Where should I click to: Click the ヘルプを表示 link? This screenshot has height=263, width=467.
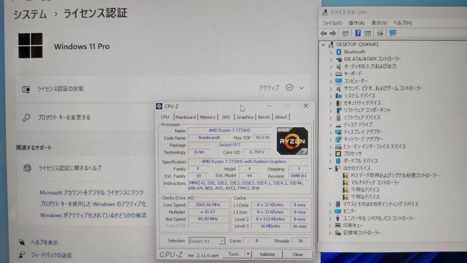tap(45, 242)
